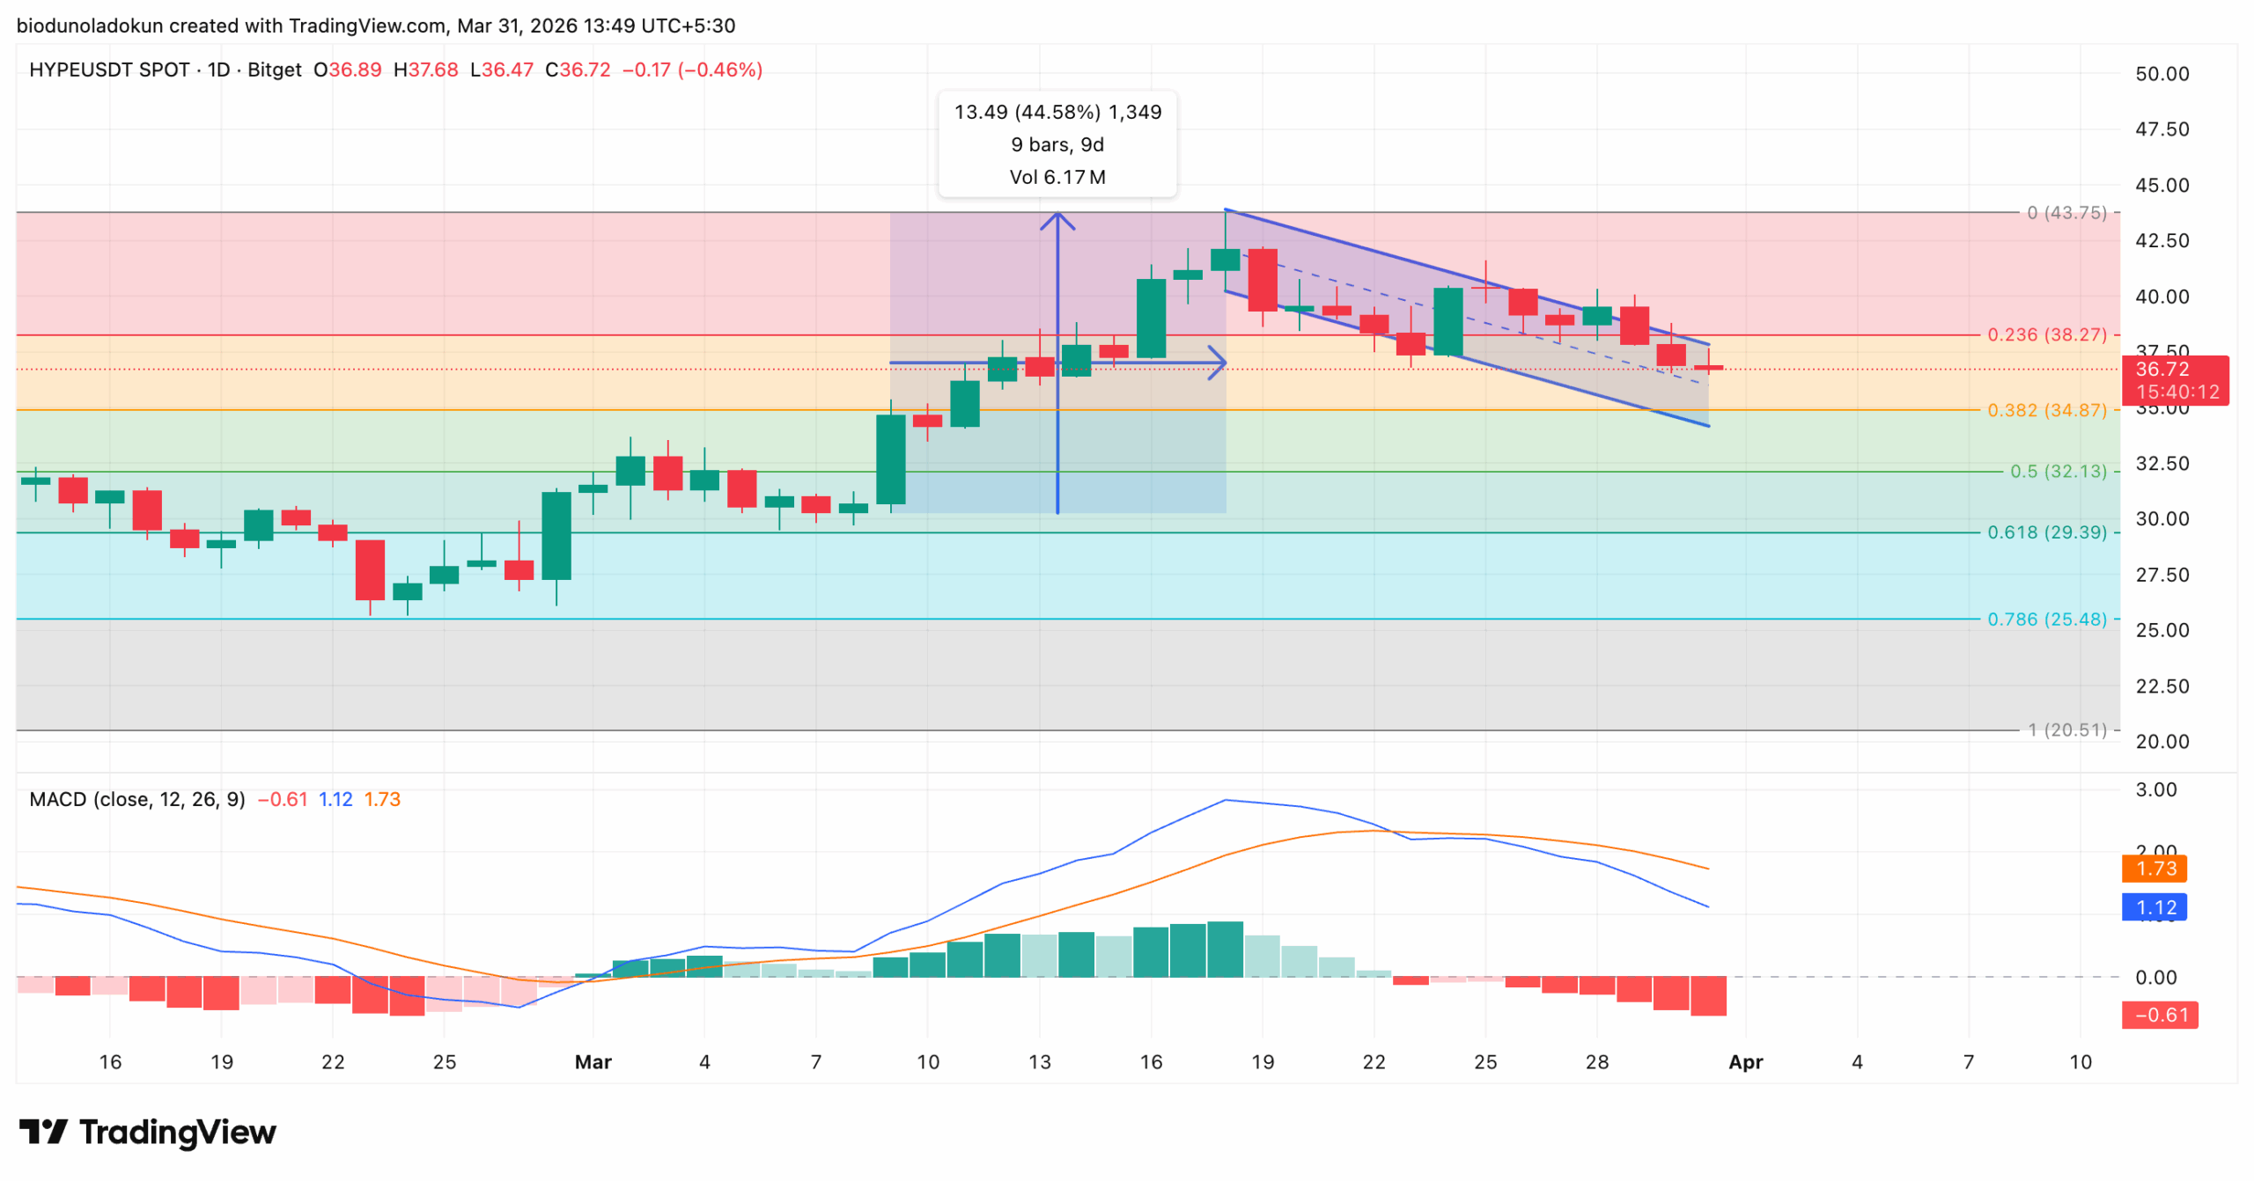Image resolution: width=2254 pixels, height=1181 pixels.
Task: Click the 3.00 label on MACD axis
Action: [x=2155, y=790]
